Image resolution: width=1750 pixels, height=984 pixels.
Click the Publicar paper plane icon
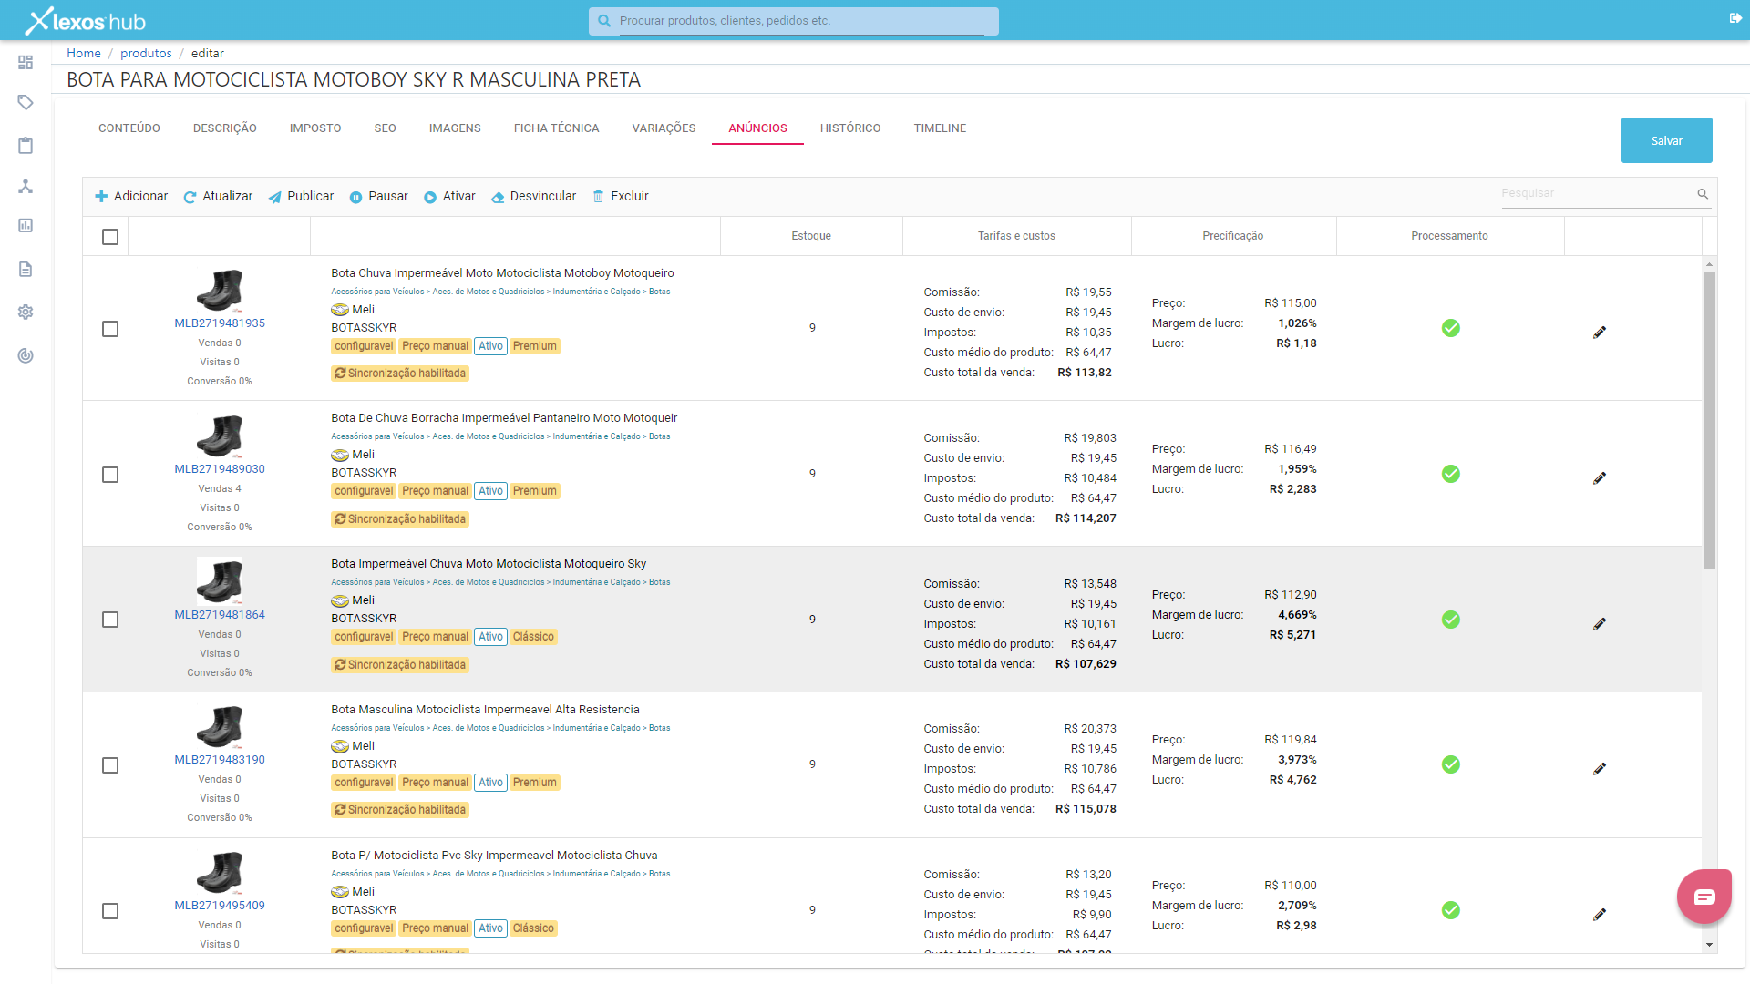(274, 197)
